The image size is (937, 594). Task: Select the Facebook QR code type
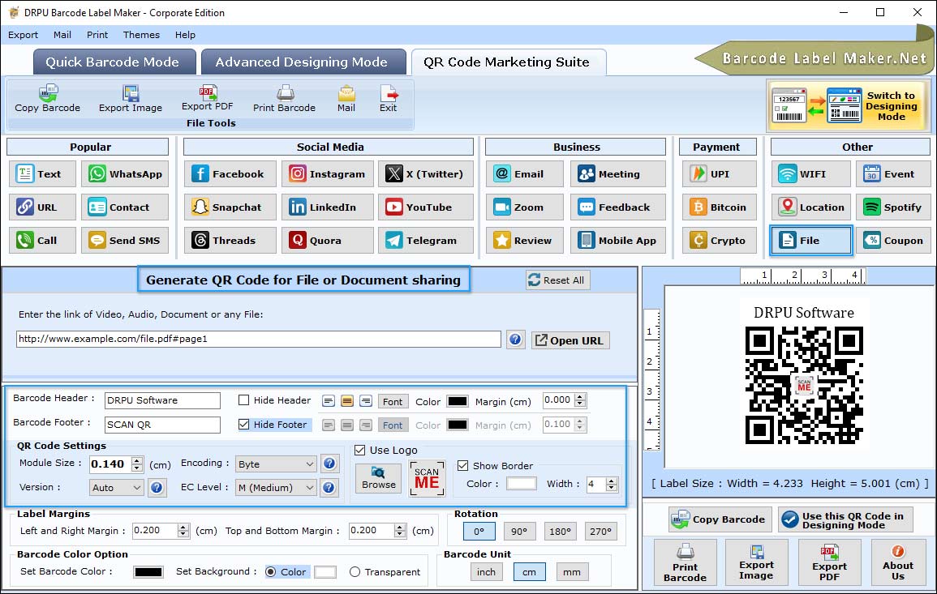pos(230,173)
